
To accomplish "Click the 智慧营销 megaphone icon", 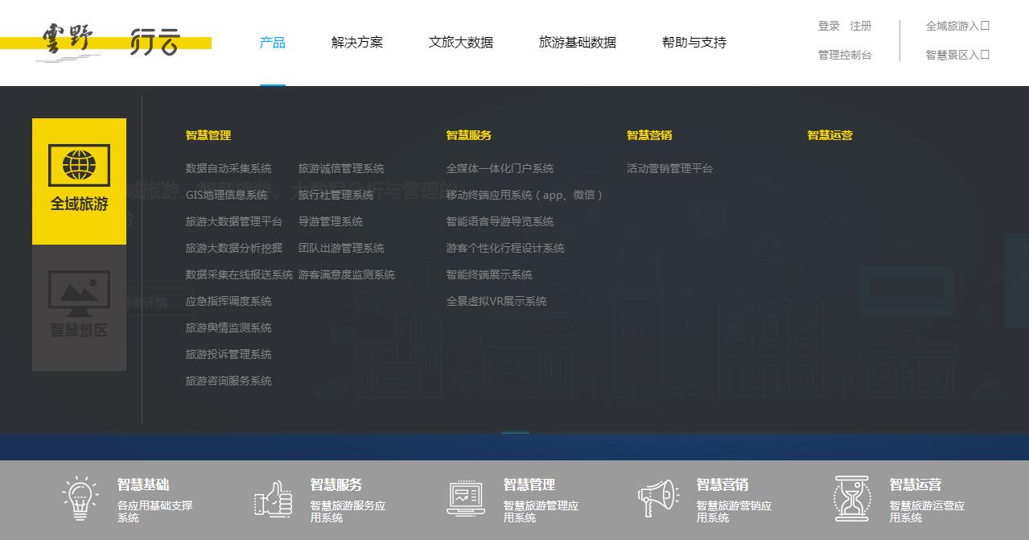I will pyautogui.click(x=658, y=498).
